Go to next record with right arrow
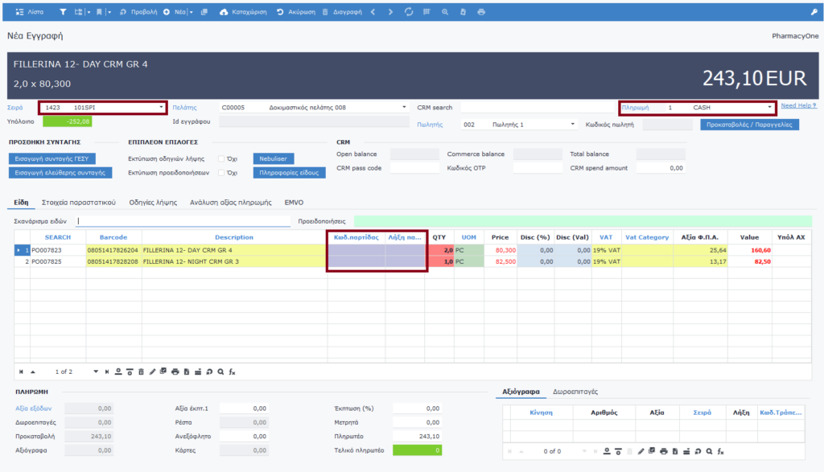824x472 pixels. (390, 12)
